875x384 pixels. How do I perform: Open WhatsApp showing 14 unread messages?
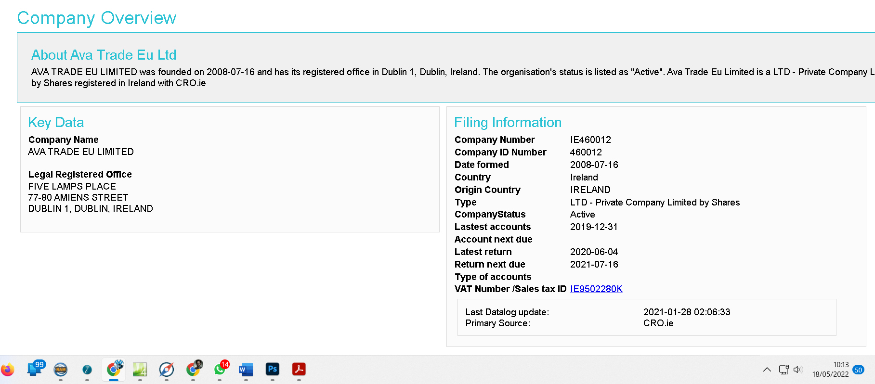pos(221,369)
